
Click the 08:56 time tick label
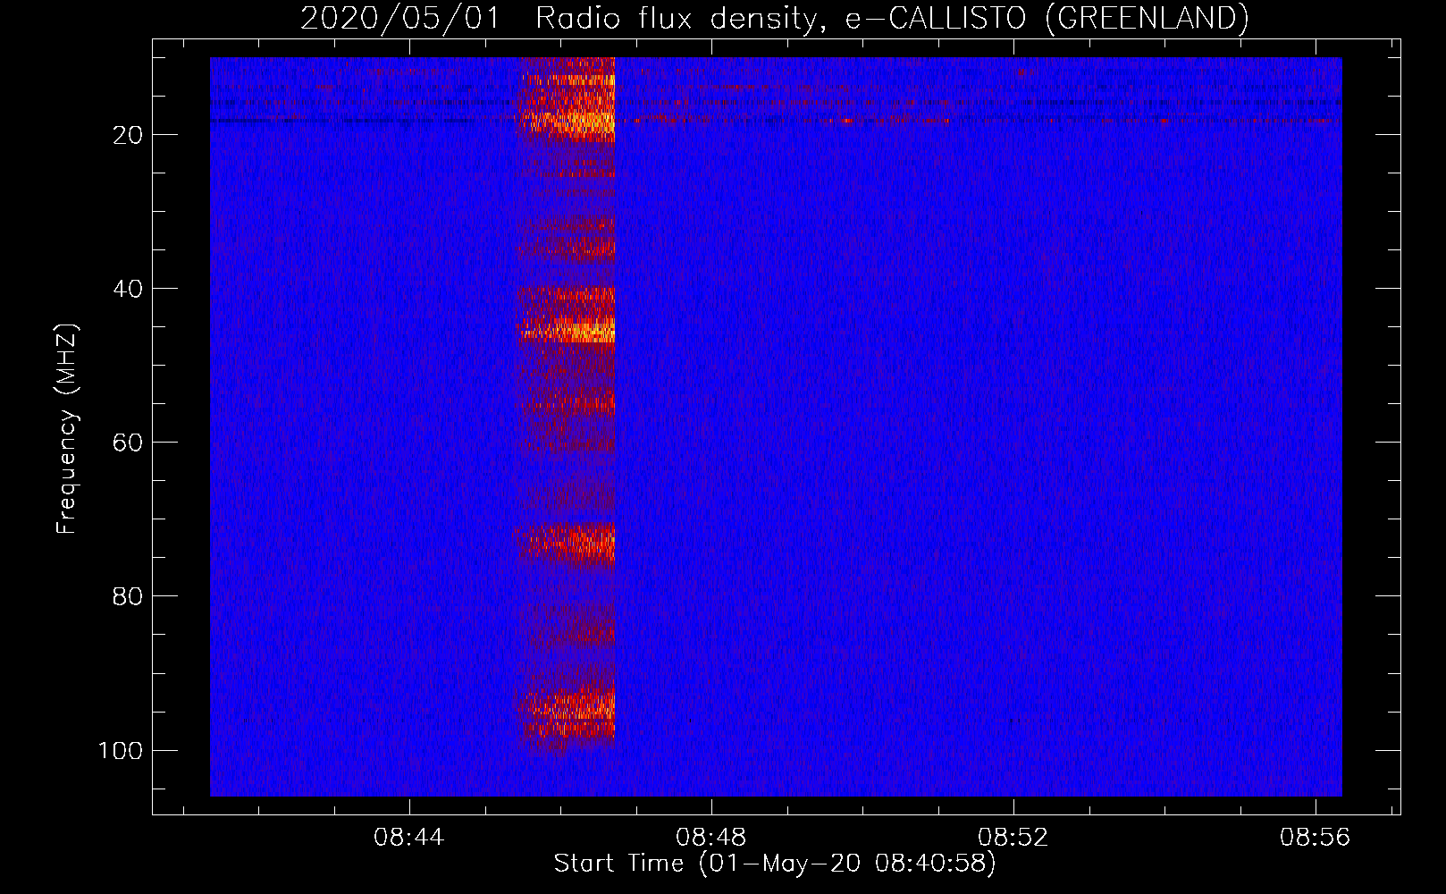click(x=1315, y=838)
